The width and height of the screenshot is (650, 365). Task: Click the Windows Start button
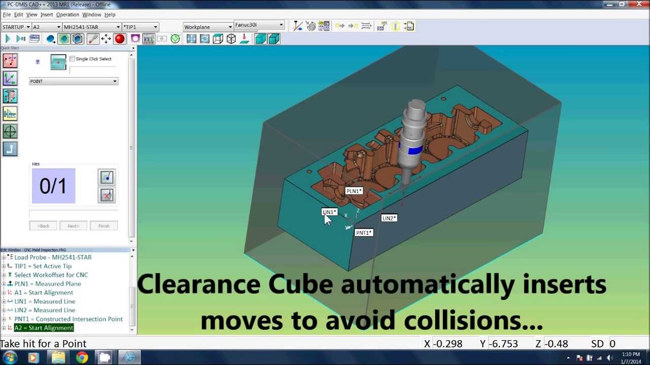[x=10, y=358]
